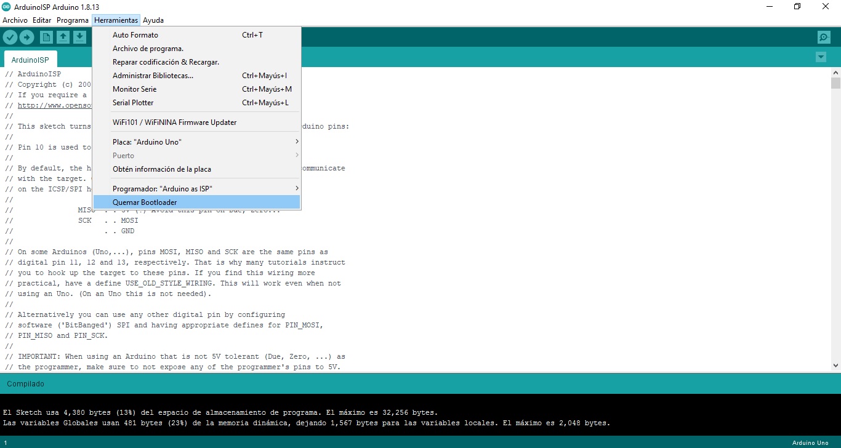The height and width of the screenshot is (448, 841).
Task: Open the Programa menu
Action: (x=73, y=20)
